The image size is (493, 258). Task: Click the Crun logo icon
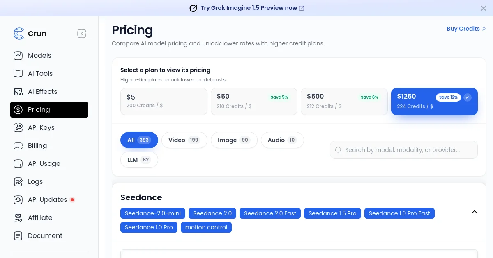(x=18, y=34)
